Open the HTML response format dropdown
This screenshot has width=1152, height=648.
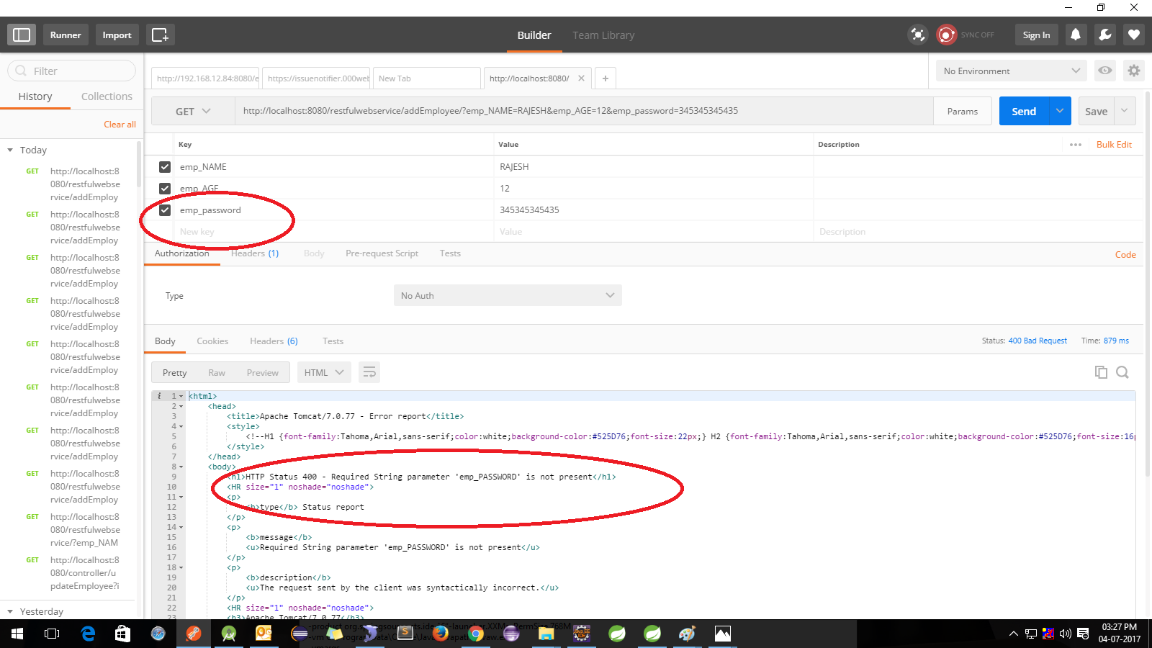(x=323, y=372)
